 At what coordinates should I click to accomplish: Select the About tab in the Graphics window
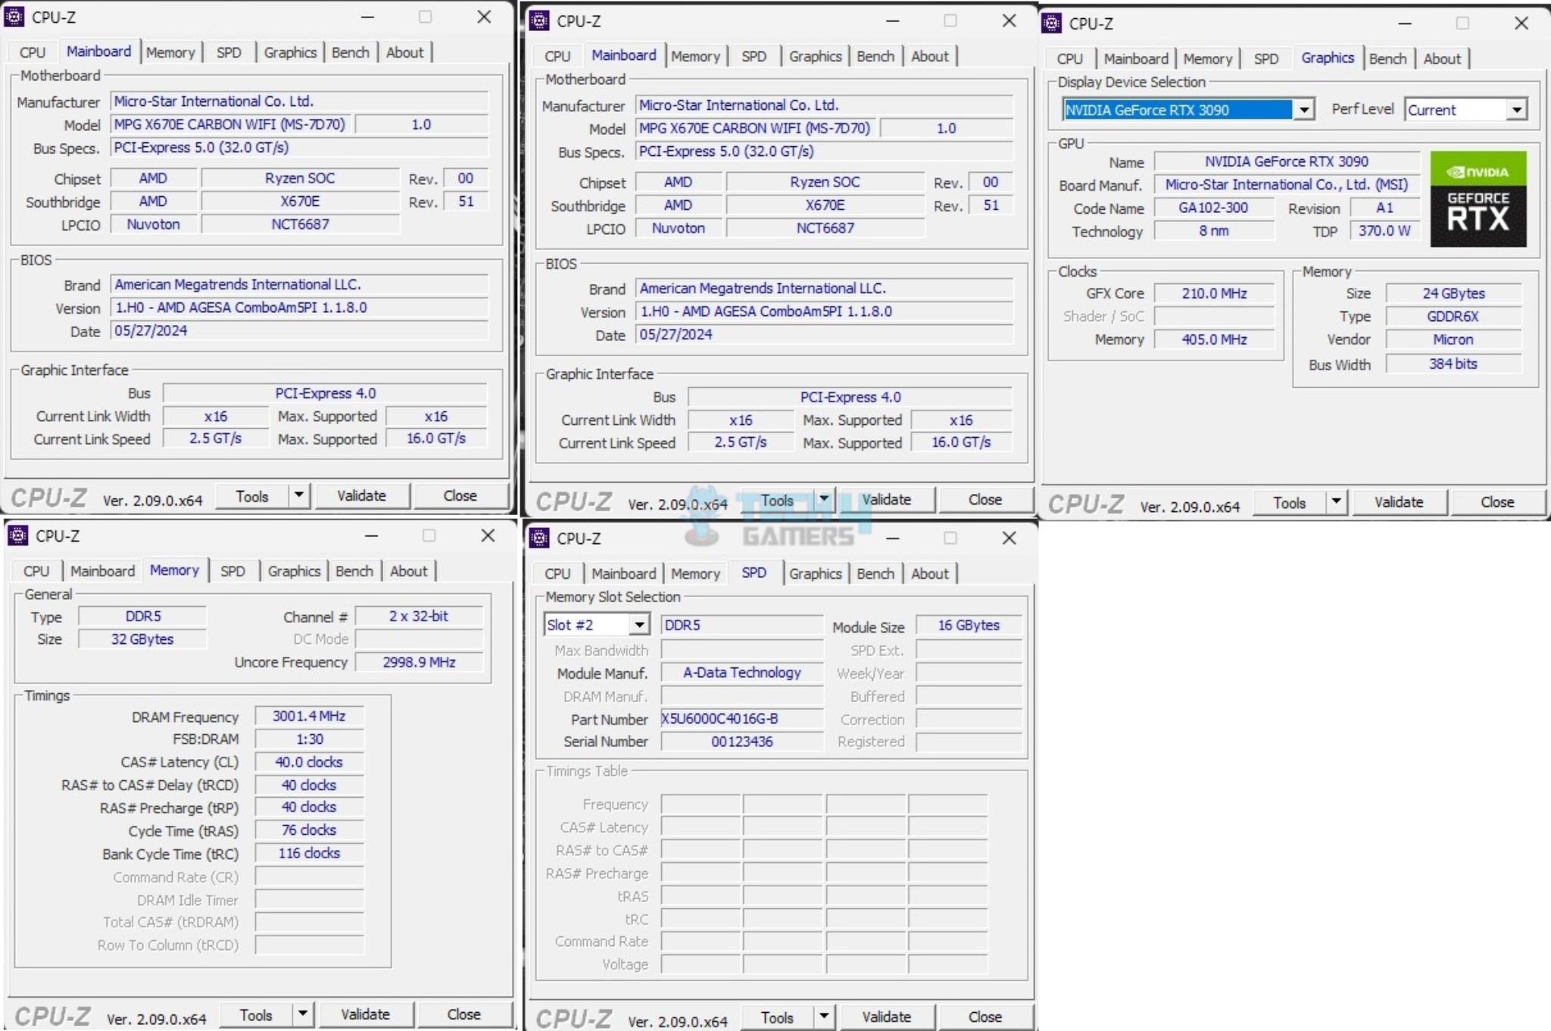[1441, 59]
